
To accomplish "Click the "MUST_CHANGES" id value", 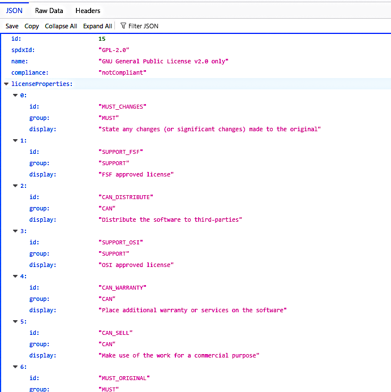I will coord(122,106).
